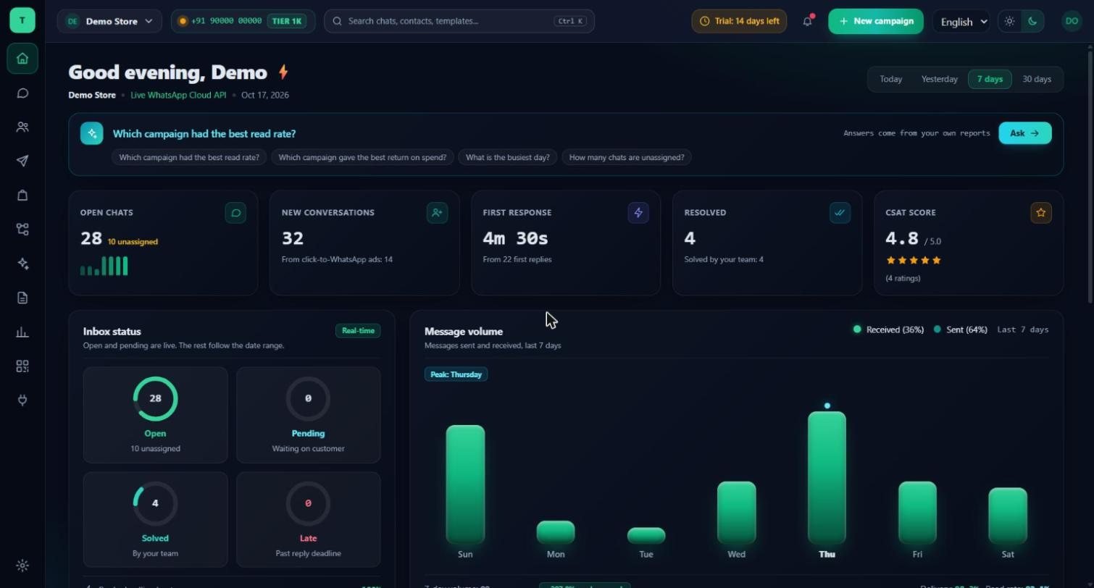The width and height of the screenshot is (1094, 588).
Task: Click the Resolved double-check icon
Action: [840, 213]
